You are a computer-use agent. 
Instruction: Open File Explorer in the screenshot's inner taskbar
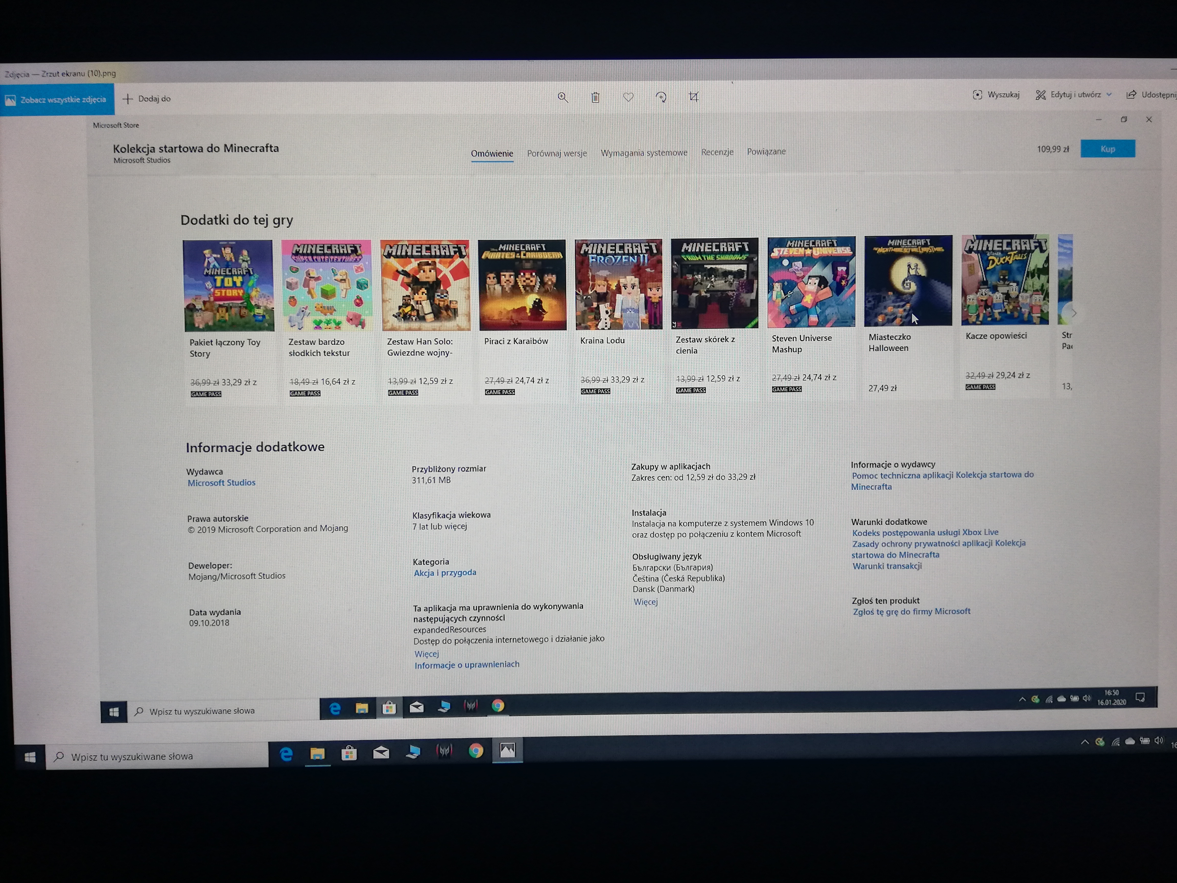(362, 708)
